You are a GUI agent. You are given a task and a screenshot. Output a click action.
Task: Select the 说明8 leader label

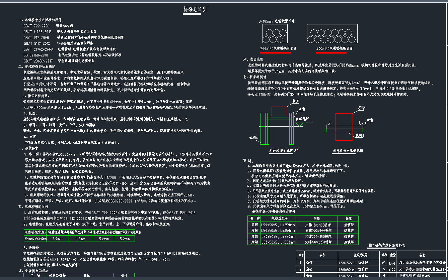[360, 135]
